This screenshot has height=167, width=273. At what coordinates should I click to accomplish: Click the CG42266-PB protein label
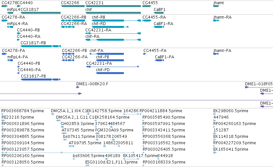(x=74, y=51)
